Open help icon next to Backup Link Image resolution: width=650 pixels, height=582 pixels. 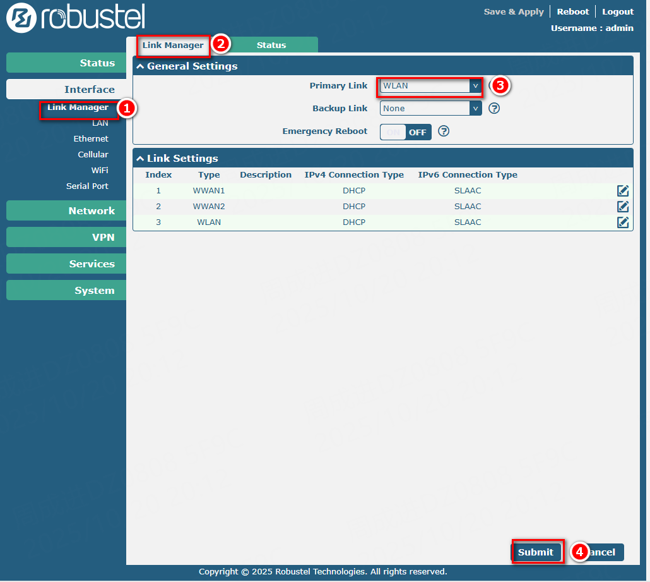point(494,108)
